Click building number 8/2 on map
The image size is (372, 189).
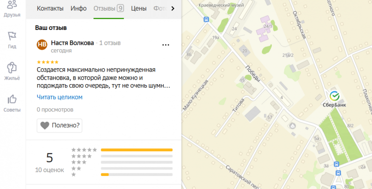350,126
